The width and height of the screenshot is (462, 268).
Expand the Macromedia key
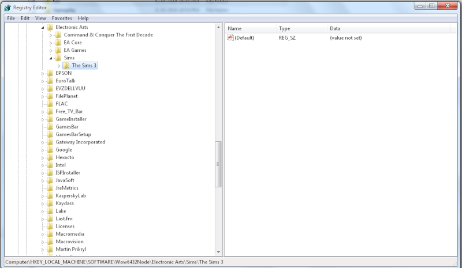pos(43,235)
